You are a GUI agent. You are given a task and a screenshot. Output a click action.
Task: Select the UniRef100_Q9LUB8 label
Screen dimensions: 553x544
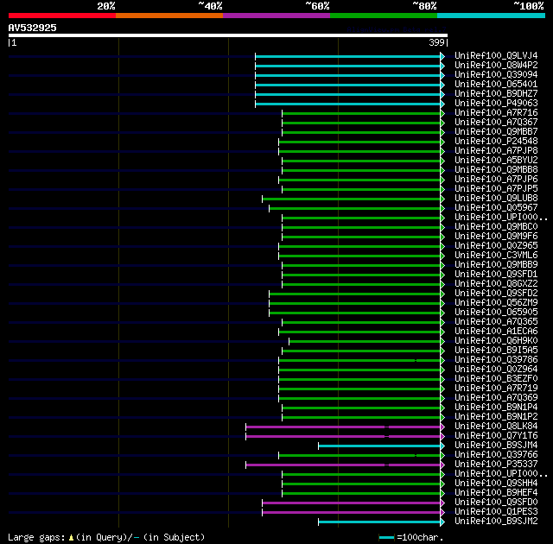click(x=496, y=199)
